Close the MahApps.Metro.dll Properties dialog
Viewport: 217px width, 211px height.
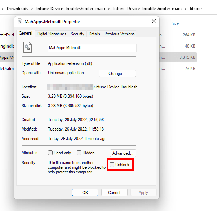[154, 22]
